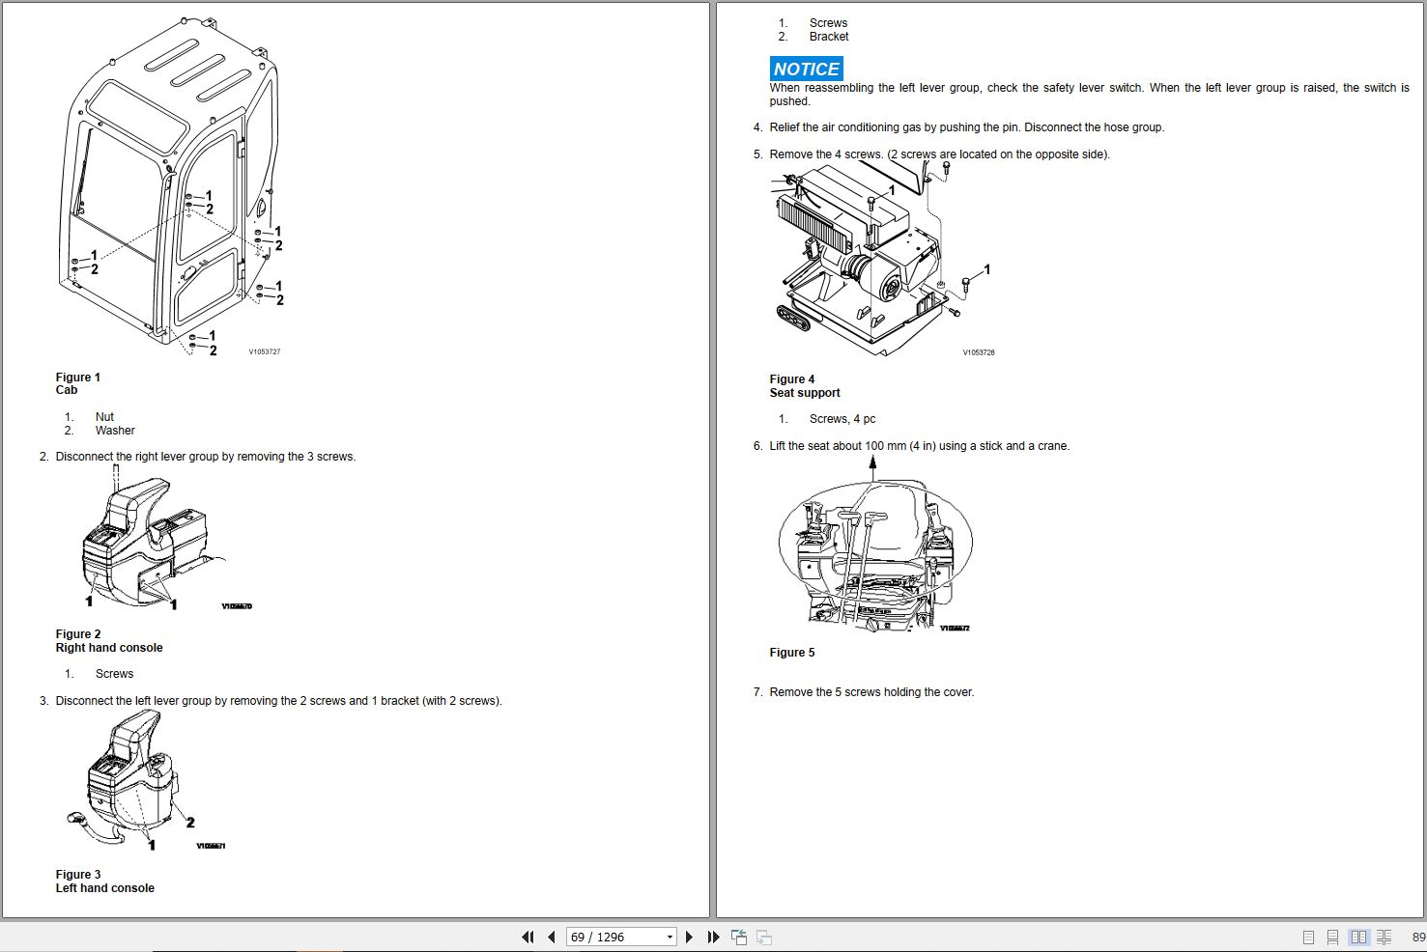Jump to the last page
Viewport: 1427px width, 952px height.
713,937
